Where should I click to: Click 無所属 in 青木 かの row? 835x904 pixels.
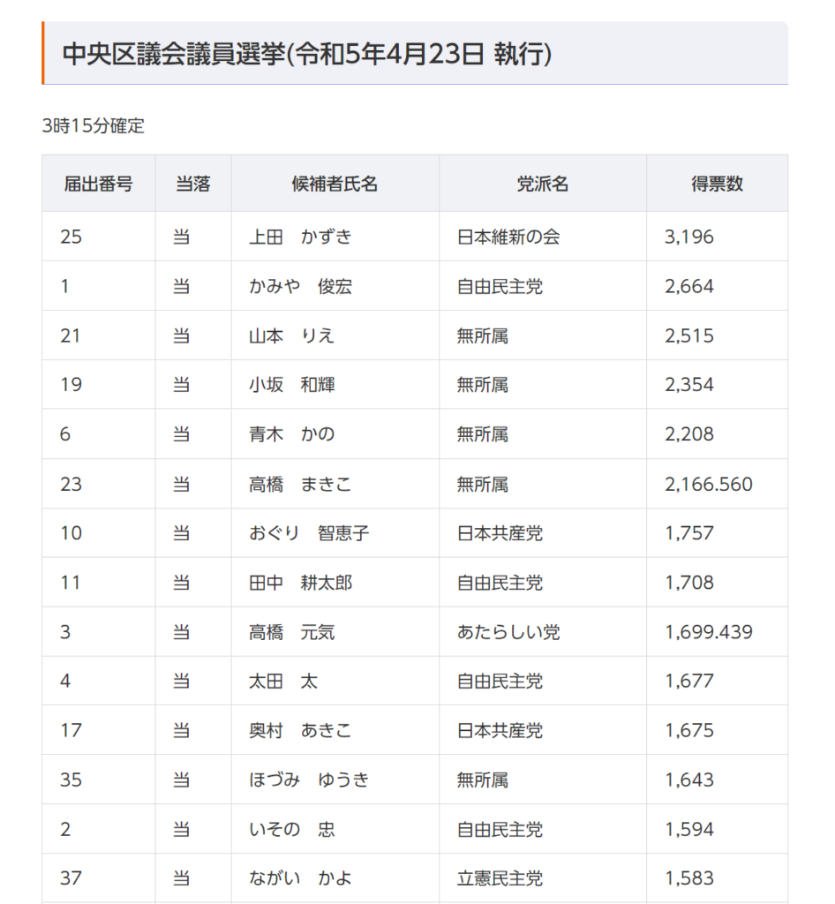click(x=482, y=434)
